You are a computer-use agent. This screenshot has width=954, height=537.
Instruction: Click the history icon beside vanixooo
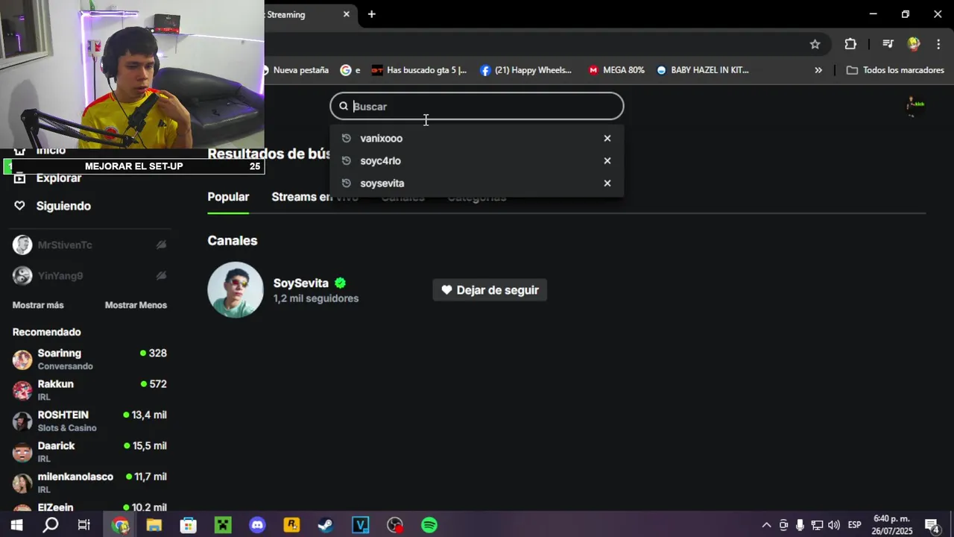346,138
